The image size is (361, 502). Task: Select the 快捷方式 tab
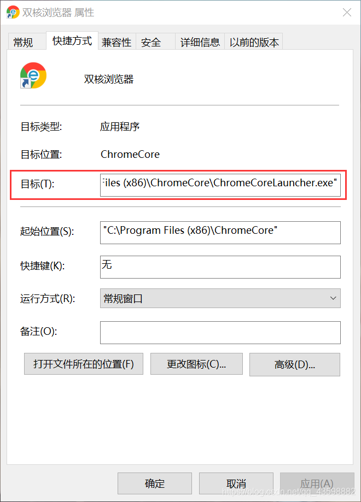(72, 40)
